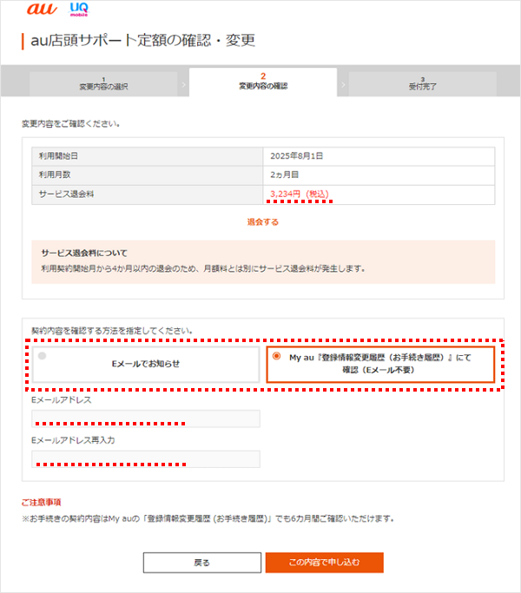Viewport: 521px width, 593px height.
Task: Click the ご注意事項 heading
Action: [x=41, y=502]
